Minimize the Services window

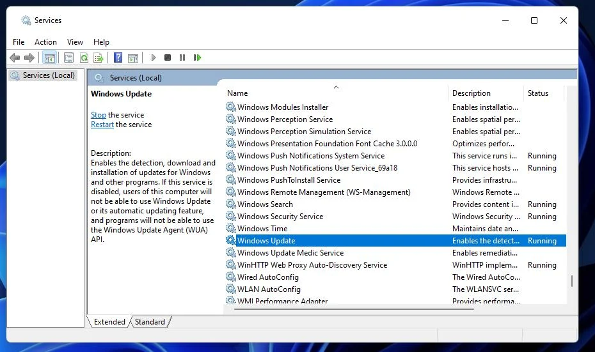click(x=505, y=20)
